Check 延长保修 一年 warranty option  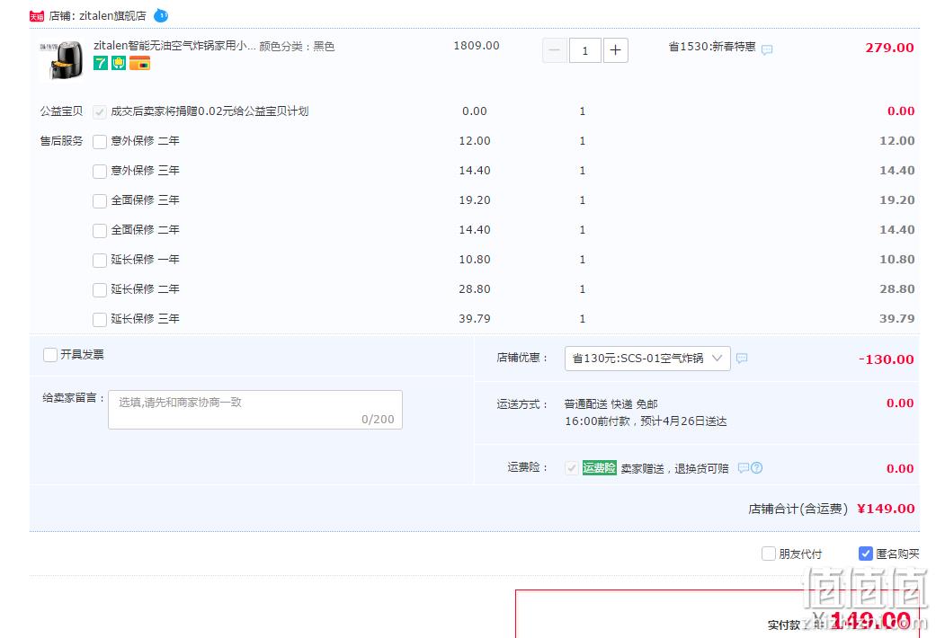100,261
